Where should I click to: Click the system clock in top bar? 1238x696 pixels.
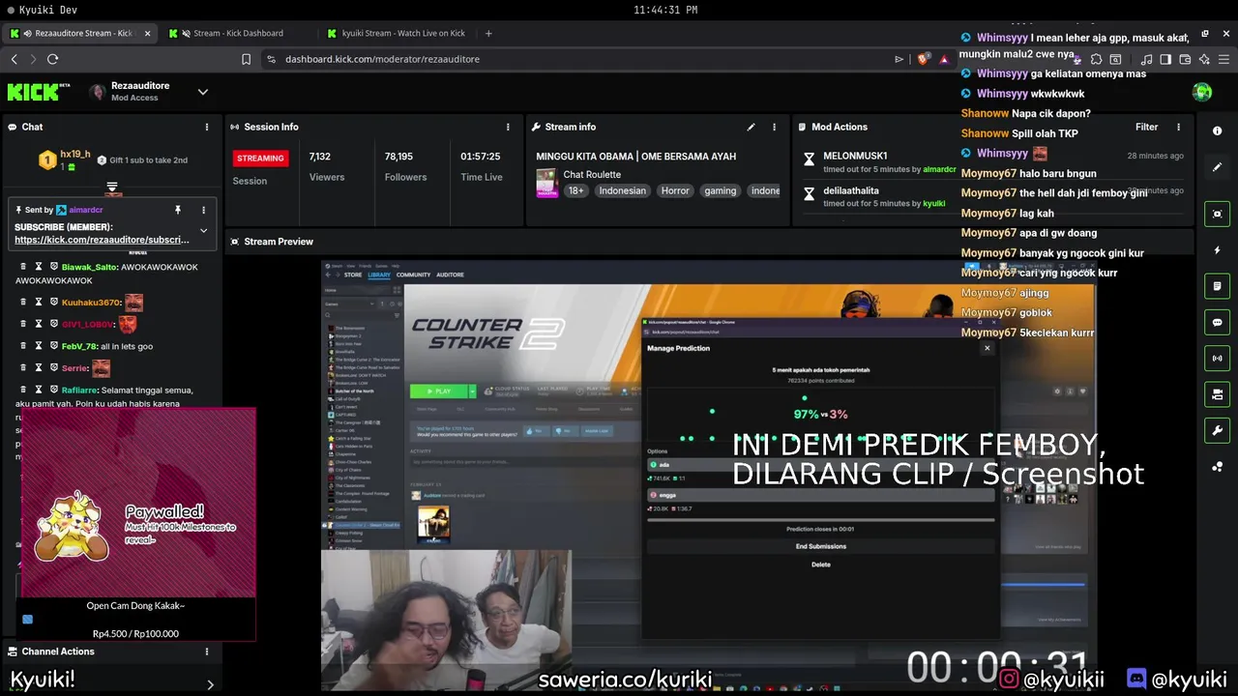click(x=665, y=10)
